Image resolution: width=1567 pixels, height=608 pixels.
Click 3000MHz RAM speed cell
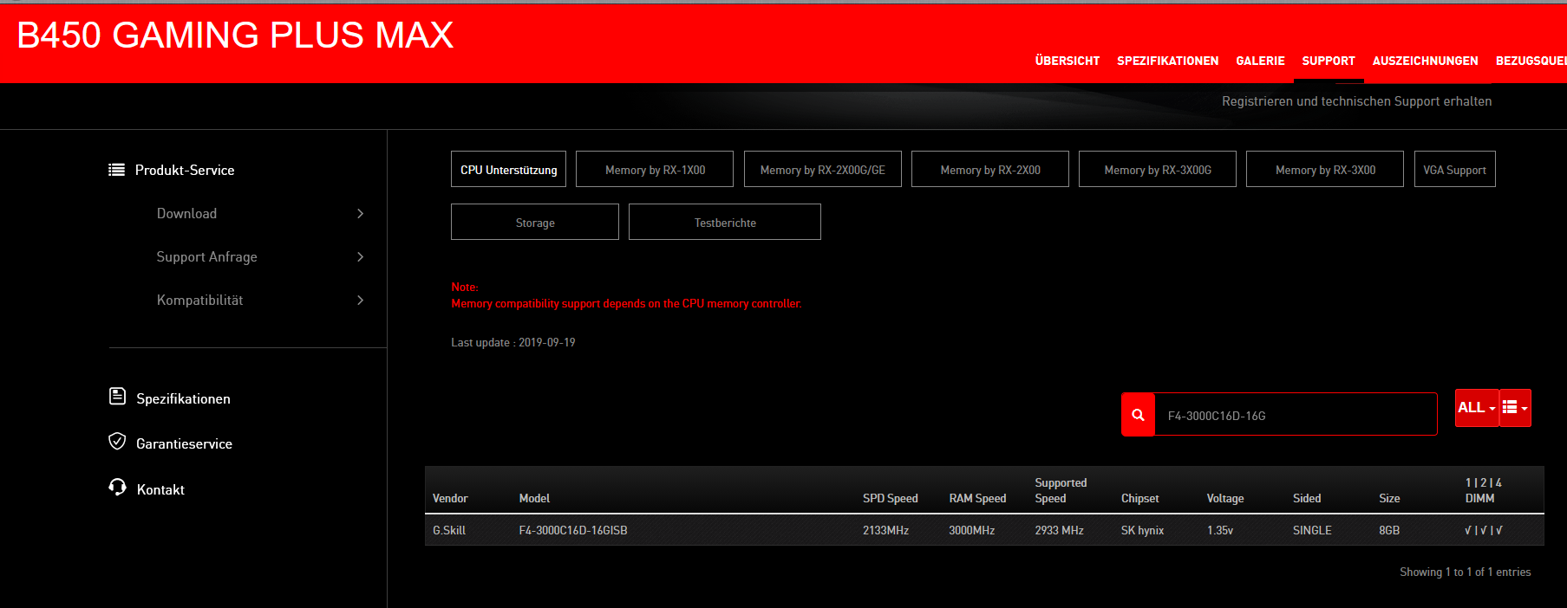pyautogui.click(x=971, y=530)
